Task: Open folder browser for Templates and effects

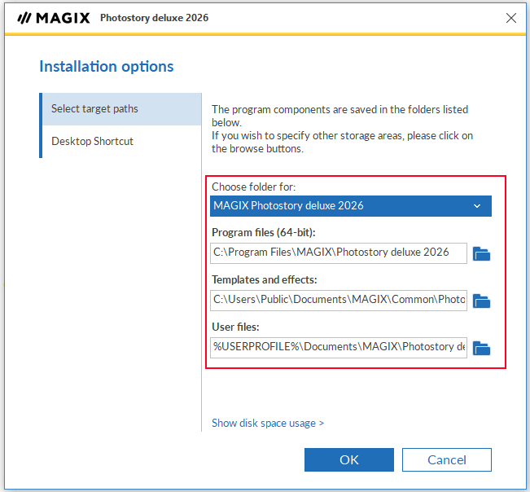Action: click(x=482, y=301)
